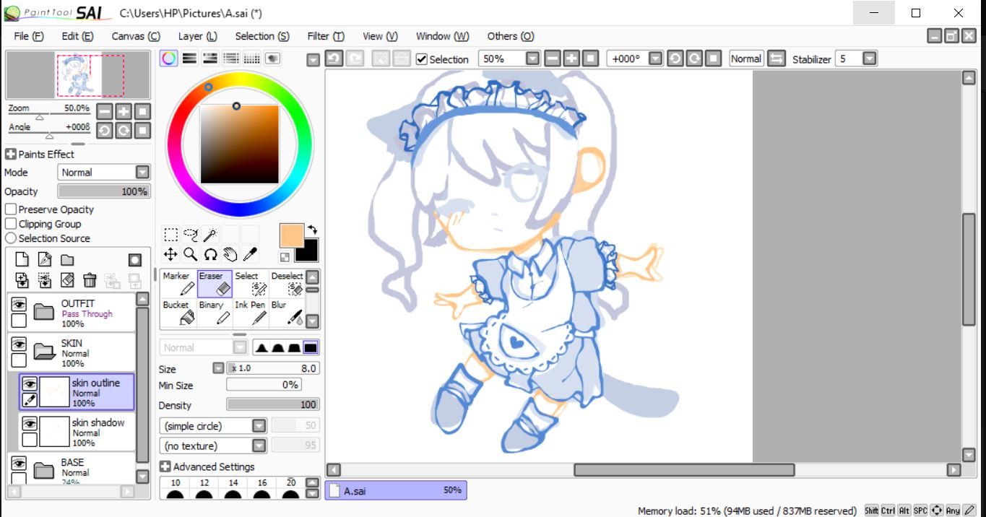The width and height of the screenshot is (986, 517).
Task: Select the Ink Pen tool
Action: (x=251, y=313)
